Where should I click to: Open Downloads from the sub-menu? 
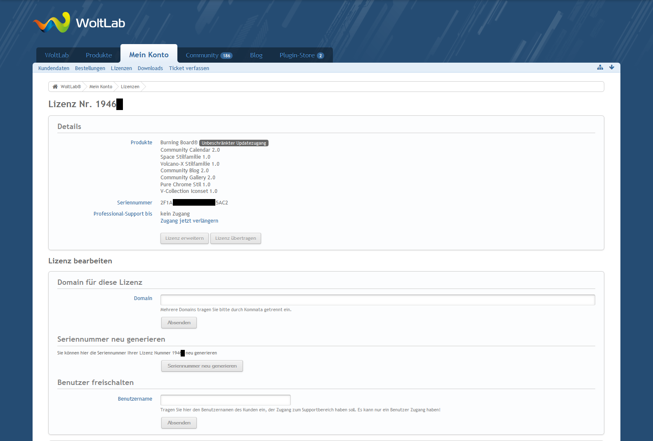(x=150, y=68)
